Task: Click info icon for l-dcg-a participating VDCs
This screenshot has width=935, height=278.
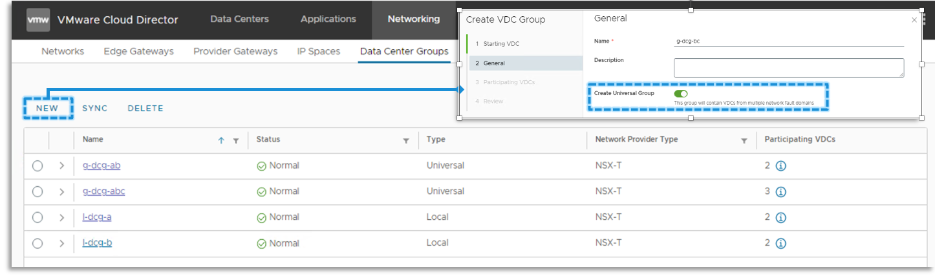Action: click(780, 218)
